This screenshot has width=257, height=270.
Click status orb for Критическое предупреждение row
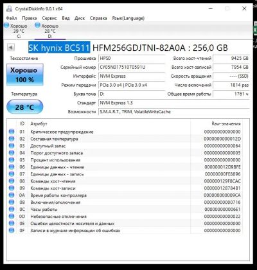(12, 132)
